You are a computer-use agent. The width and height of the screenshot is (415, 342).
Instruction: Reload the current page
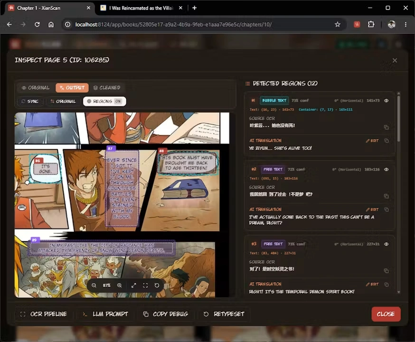(37, 24)
